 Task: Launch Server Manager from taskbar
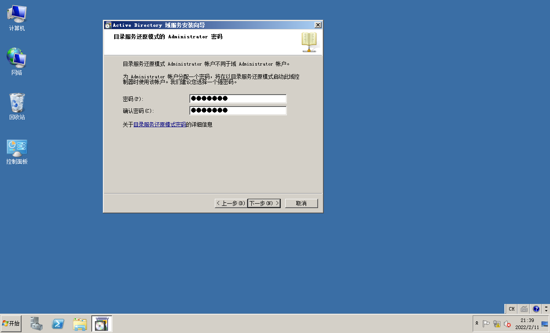point(36,324)
